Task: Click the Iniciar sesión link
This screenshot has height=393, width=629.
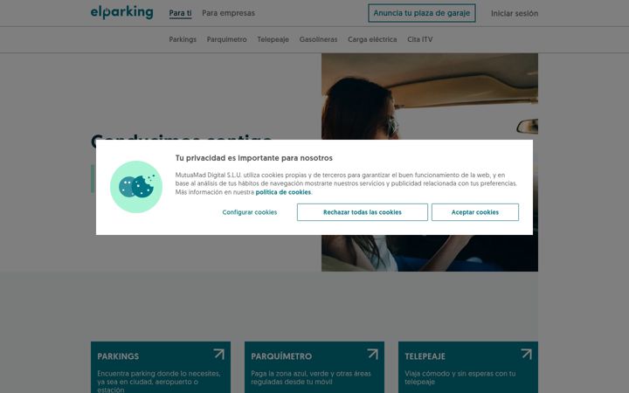Action: pos(515,13)
